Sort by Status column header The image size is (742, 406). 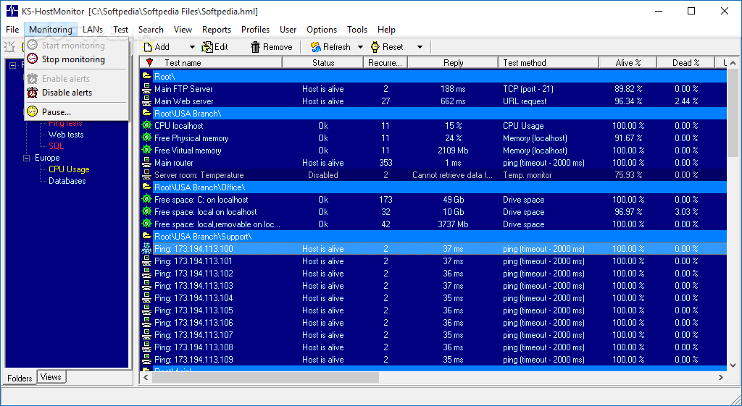323,62
